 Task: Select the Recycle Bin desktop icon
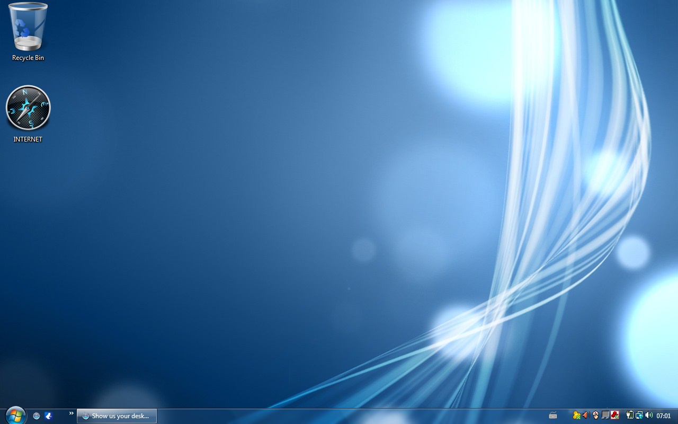(28, 26)
